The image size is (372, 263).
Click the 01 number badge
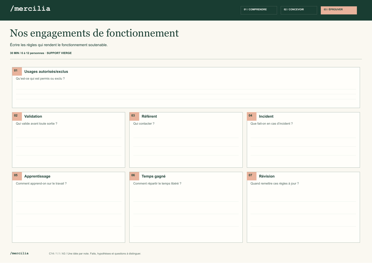click(17, 71)
